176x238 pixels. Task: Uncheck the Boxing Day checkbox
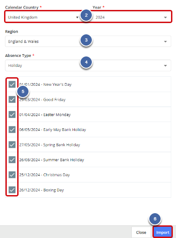[x=12, y=190]
